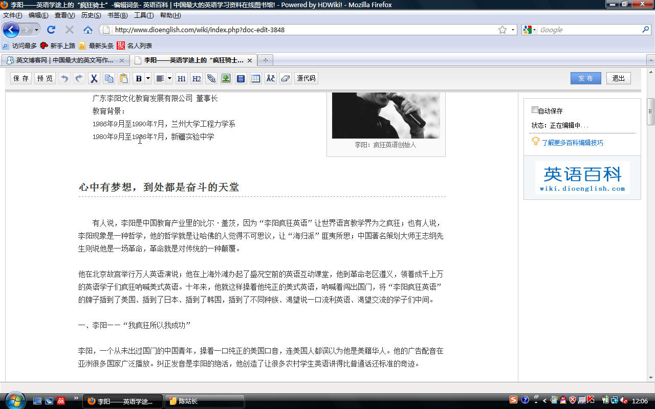The image size is (655, 409).
Task: Open the 书签(B) menu
Action: [x=117, y=15]
